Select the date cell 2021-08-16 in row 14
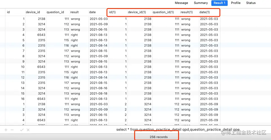 99,88
